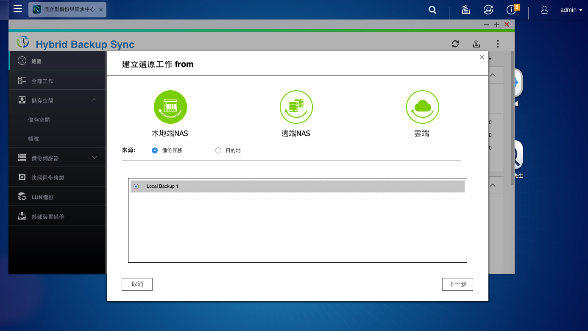Open the three-dot more options menu
588x331 pixels.
(498, 44)
